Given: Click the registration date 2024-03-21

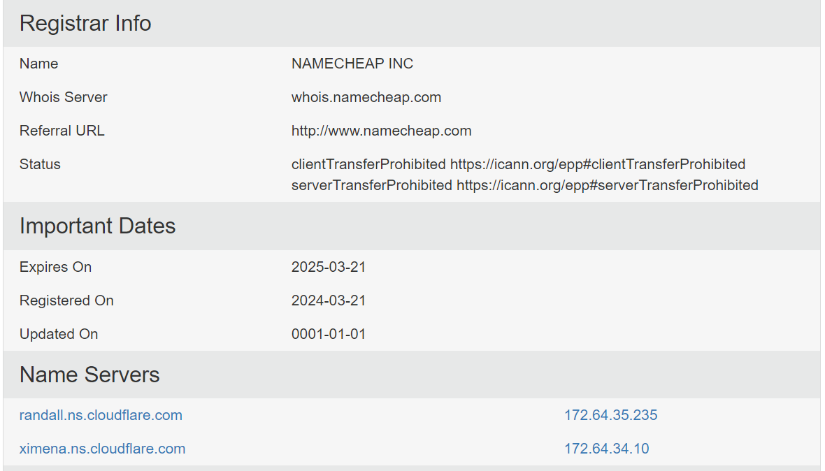Looking at the screenshot, I should [328, 300].
